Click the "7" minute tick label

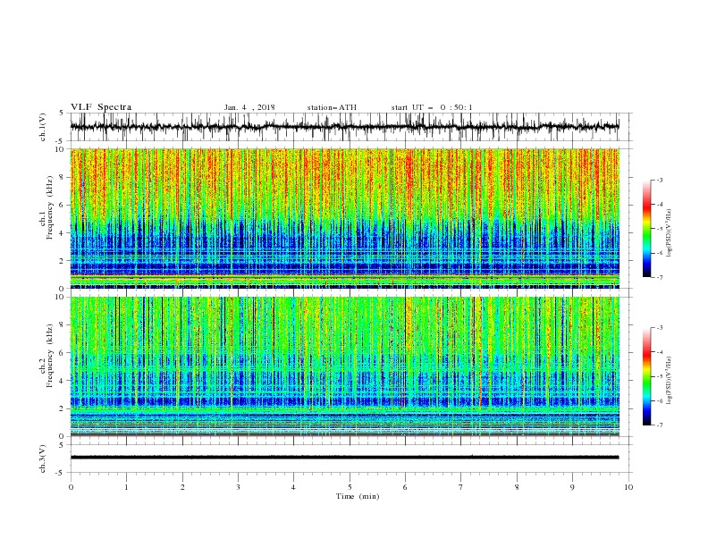461,487
